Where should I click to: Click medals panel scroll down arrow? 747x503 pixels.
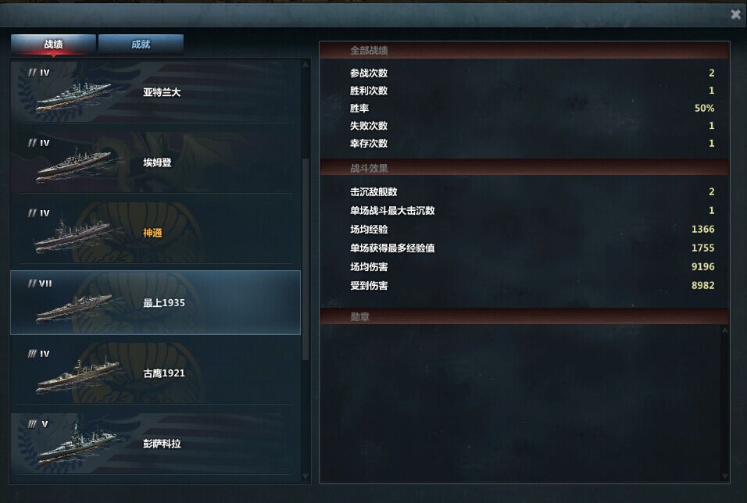tap(724, 476)
